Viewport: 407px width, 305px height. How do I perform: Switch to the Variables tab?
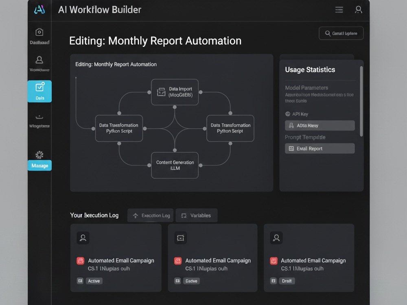pos(197,215)
